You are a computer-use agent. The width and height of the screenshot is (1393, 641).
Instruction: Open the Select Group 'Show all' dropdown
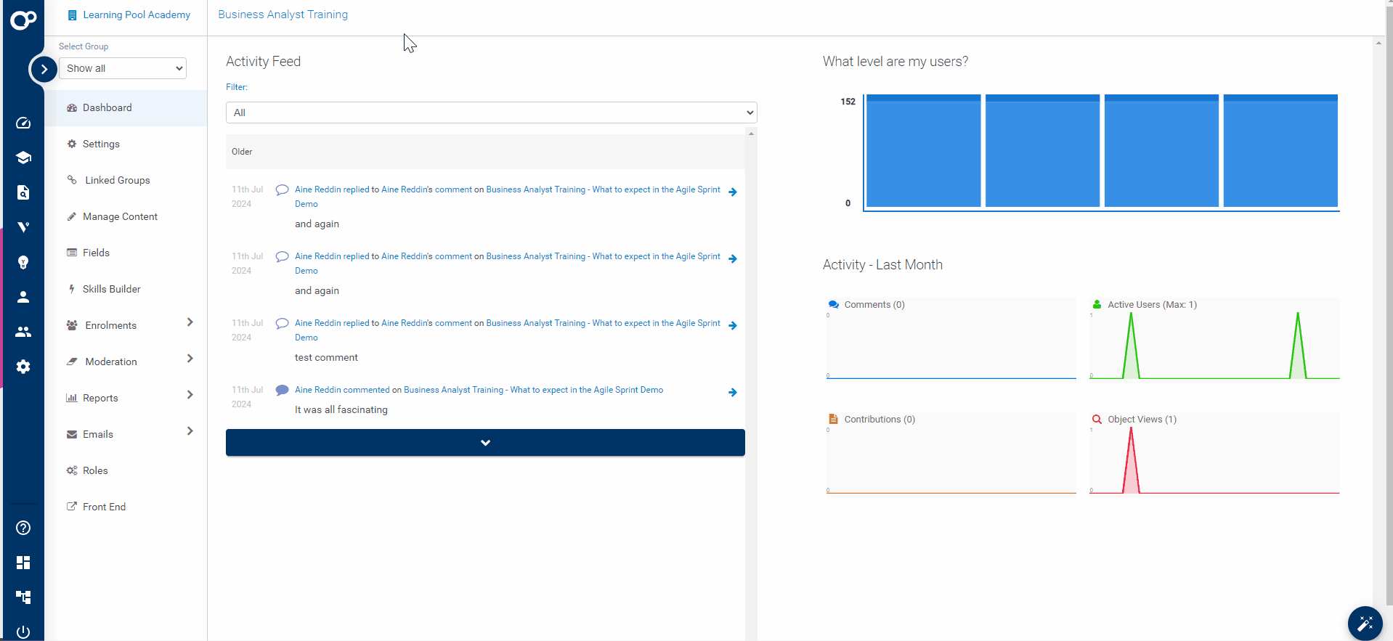(123, 68)
